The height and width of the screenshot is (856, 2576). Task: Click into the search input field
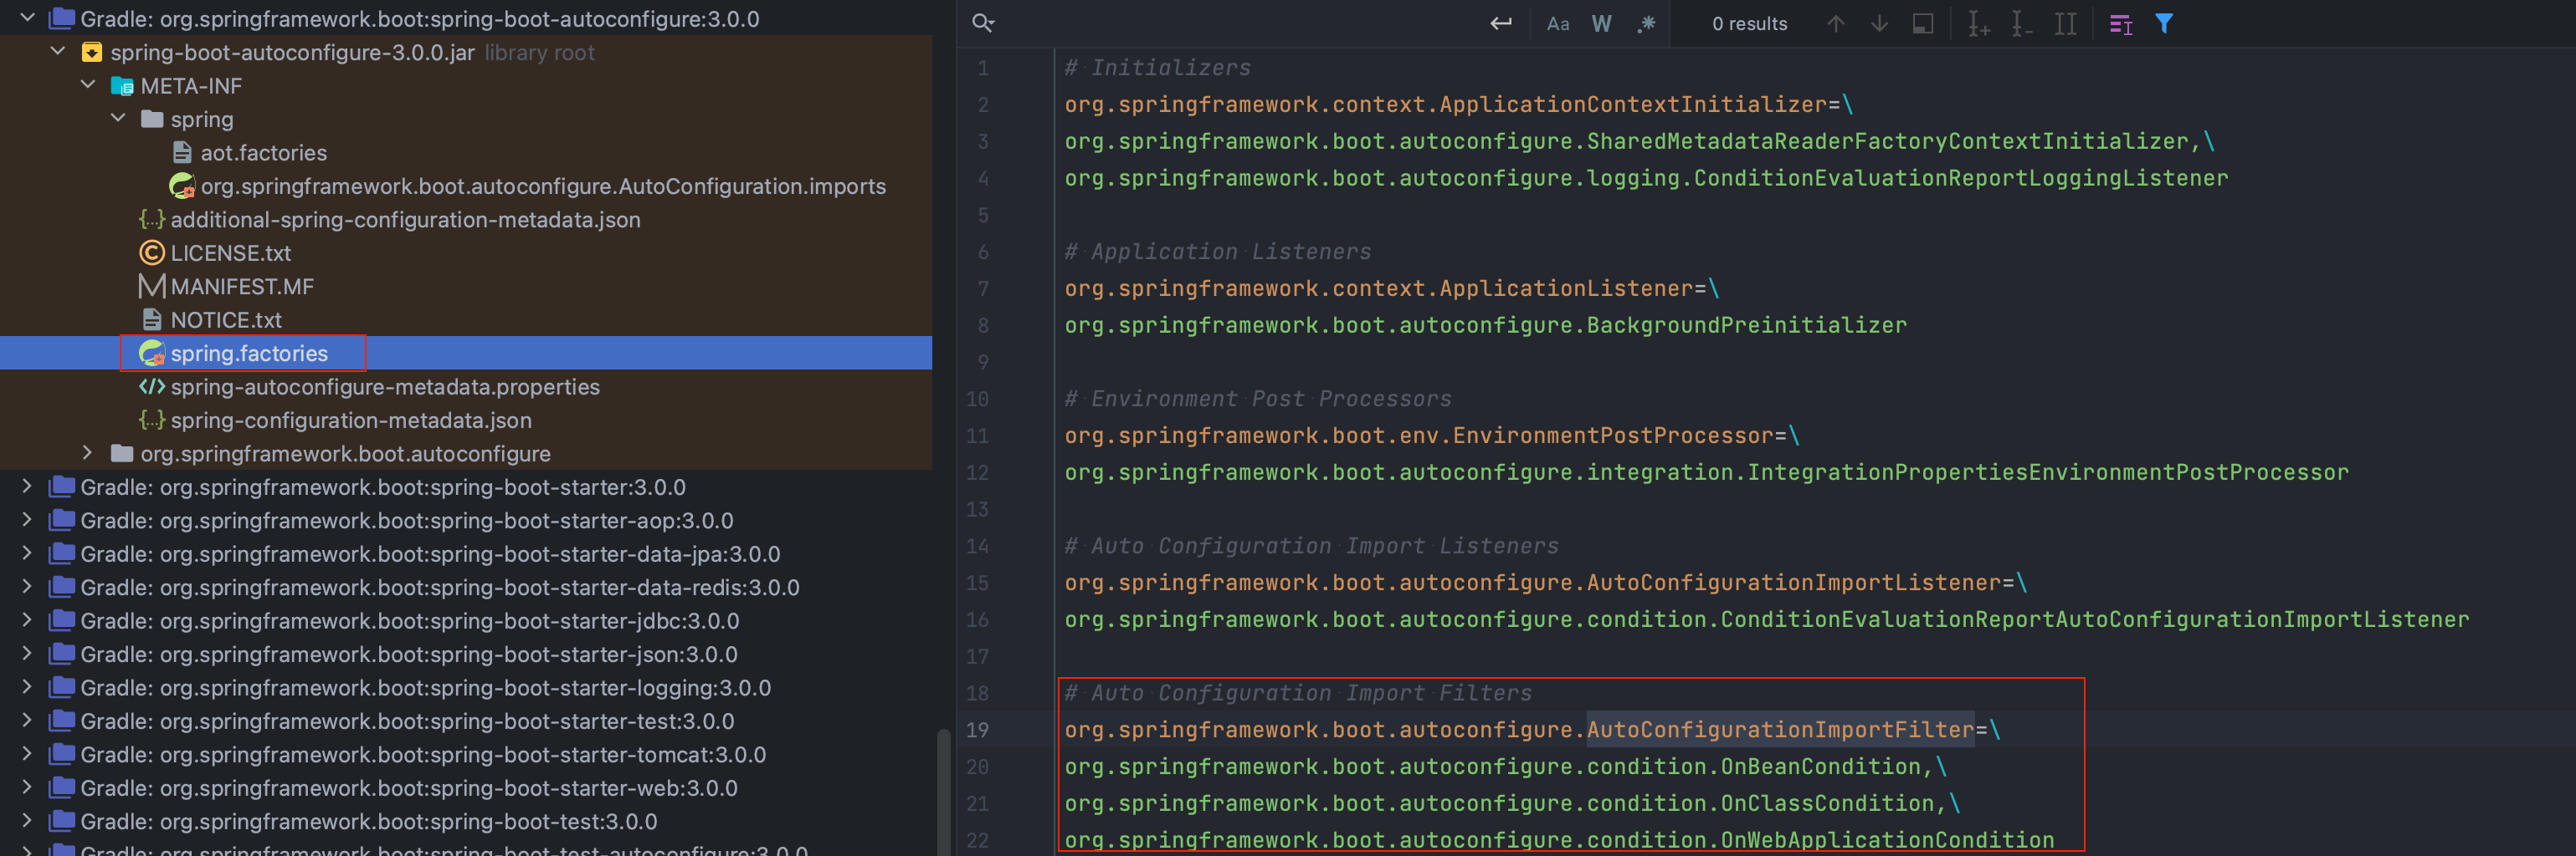click(1240, 23)
